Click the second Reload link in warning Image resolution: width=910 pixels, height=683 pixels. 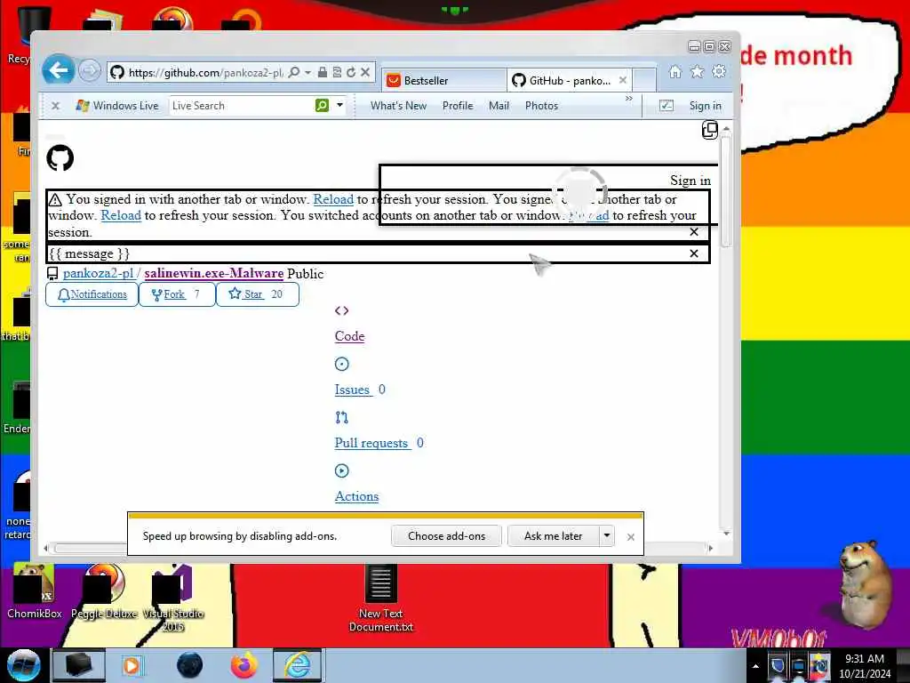coord(121,215)
